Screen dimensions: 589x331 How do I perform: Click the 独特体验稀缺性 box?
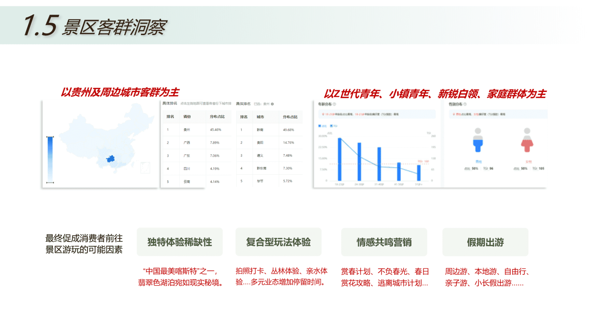point(179,242)
